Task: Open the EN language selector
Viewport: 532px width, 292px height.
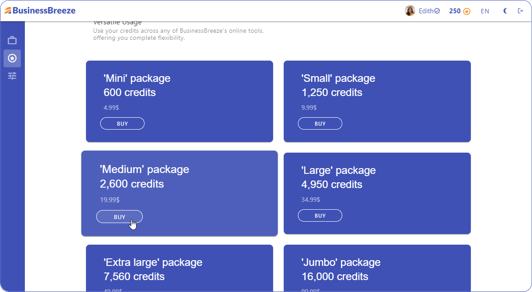Action: coord(485,10)
